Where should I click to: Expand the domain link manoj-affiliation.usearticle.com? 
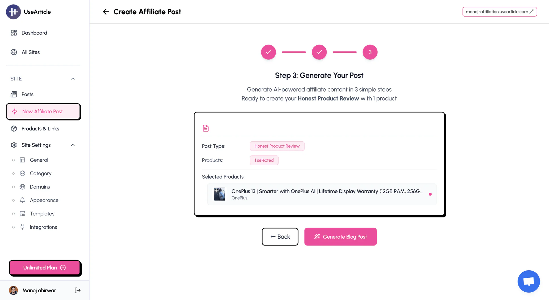[499, 12]
